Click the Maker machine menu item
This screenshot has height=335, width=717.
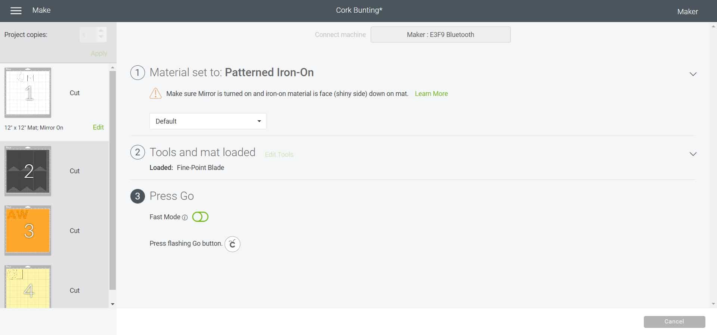coord(687,12)
